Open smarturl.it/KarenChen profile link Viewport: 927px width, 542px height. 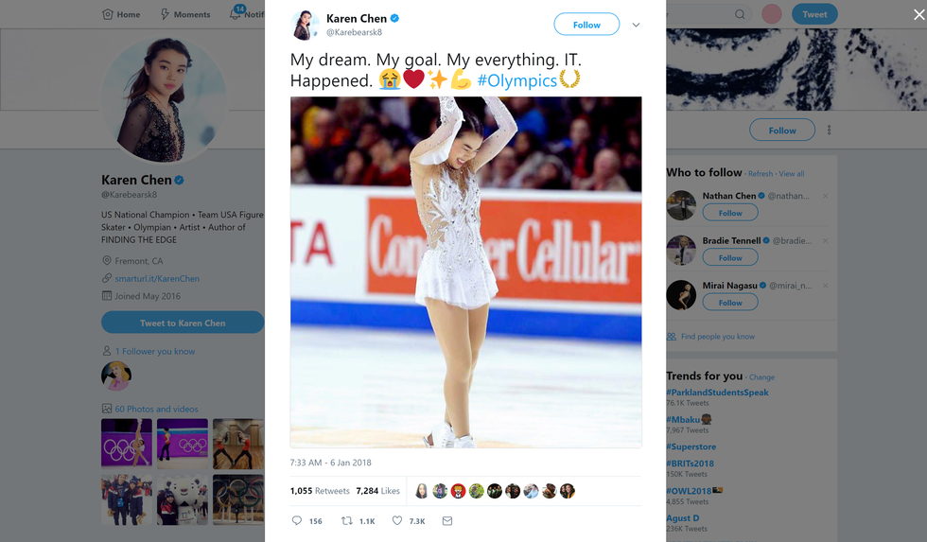tap(157, 279)
